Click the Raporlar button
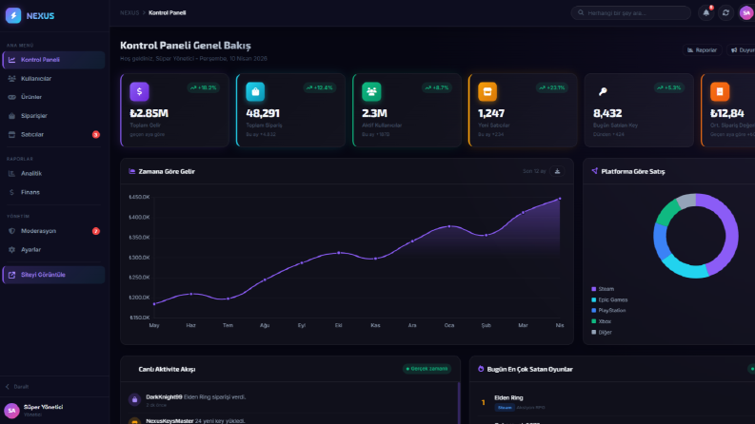Screen dimensions: 755x424 [x=702, y=50]
